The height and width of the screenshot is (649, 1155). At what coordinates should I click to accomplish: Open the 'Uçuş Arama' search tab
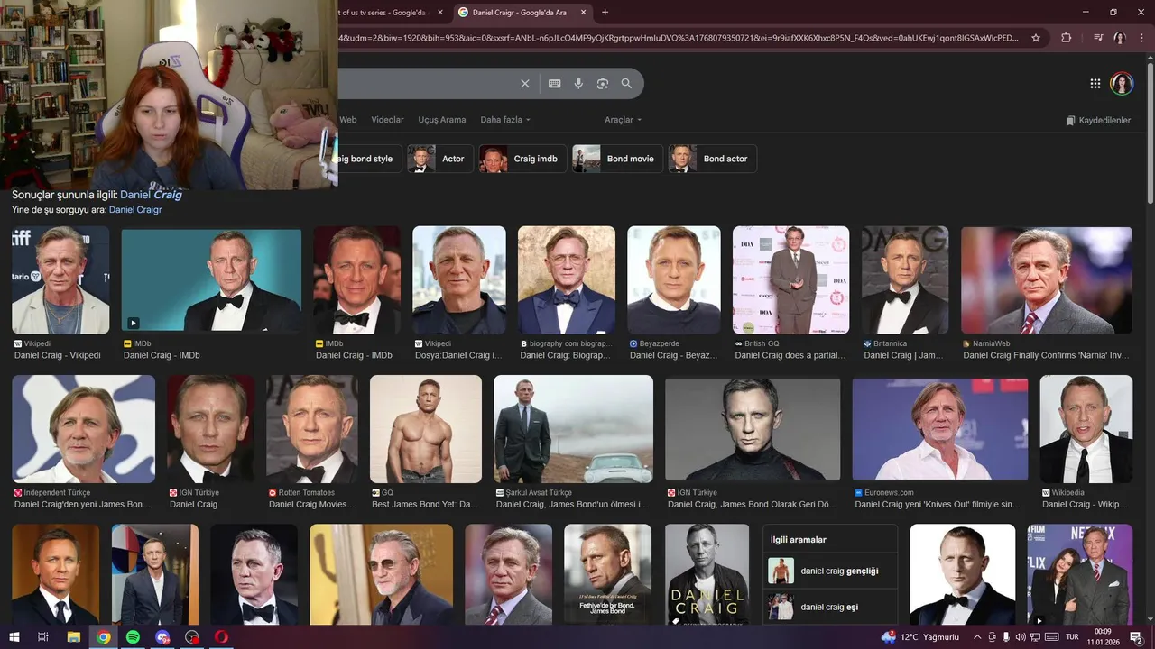[x=442, y=120]
